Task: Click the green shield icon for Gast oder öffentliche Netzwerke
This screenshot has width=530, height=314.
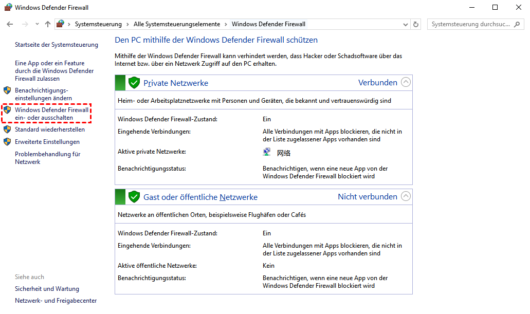Action: [134, 197]
